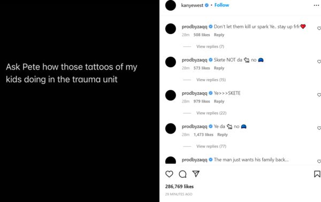Like the 'Skete NOT da' comment
Screen dimensions: 321x202
pyautogui.click(x=319, y=61)
